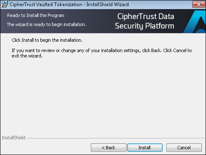
Task: Click the InstallShield label at bottom left
Action: 14,138
